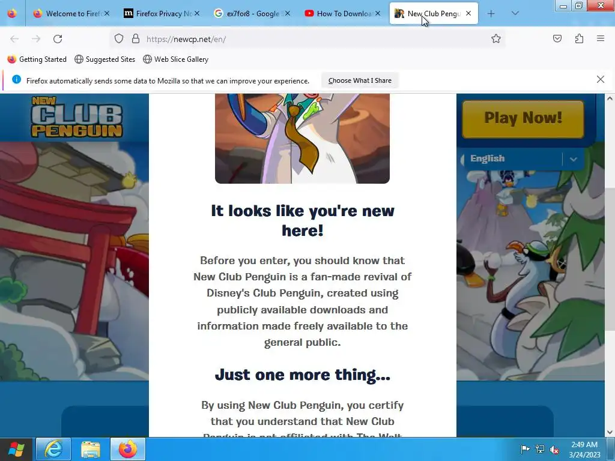The image size is (615, 461).
Task: Open tracking protection shield icon
Action: click(x=119, y=38)
